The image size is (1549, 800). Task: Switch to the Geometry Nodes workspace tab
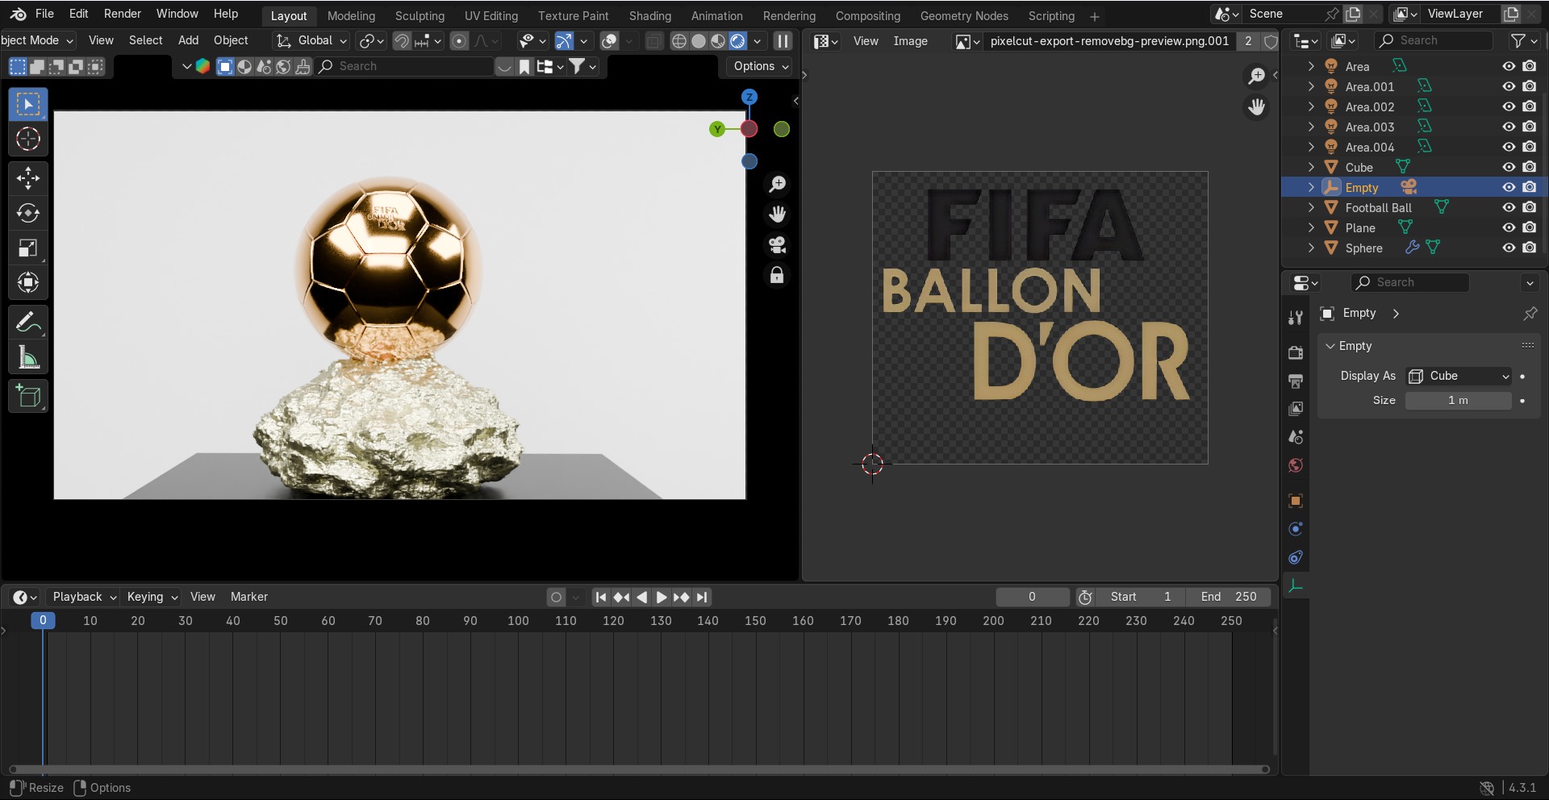tap(964, 15)
